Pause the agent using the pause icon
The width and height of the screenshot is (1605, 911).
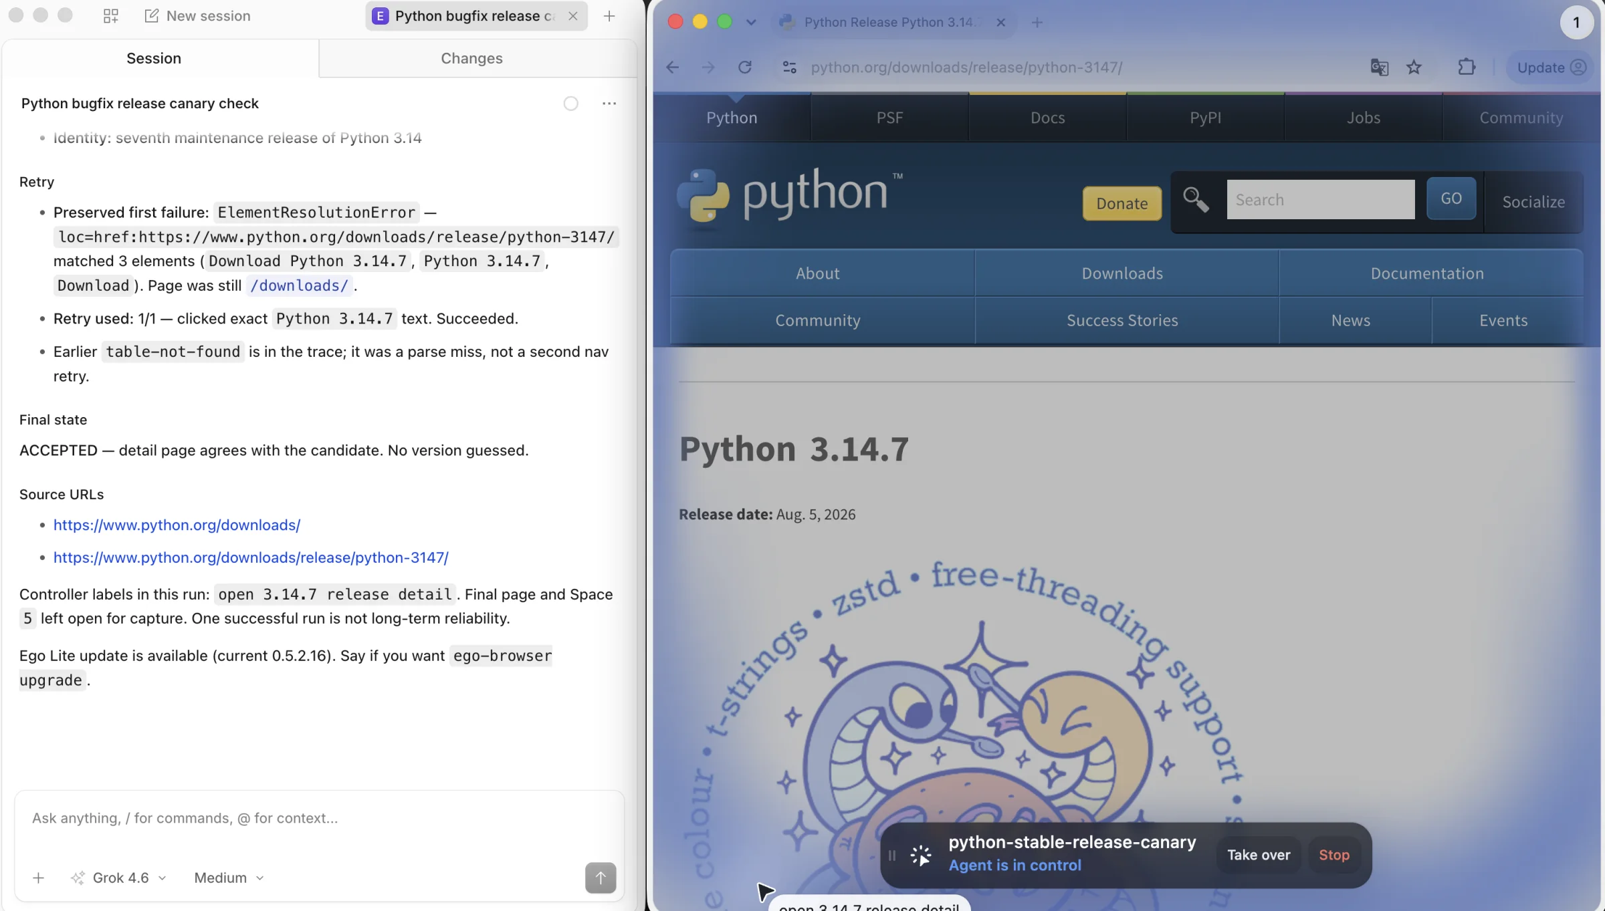pos(891,856)
